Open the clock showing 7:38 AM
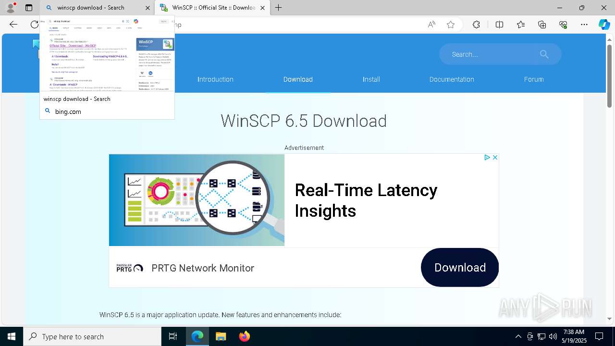The width and height of the screenshot is (615, 346). click(574, 336)
